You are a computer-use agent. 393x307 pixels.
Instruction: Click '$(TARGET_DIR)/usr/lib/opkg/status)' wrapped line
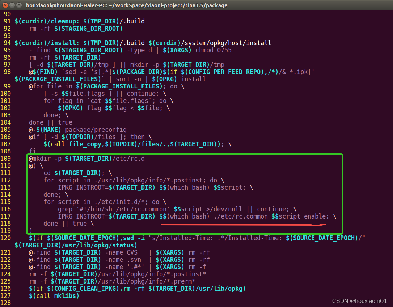click(76, 246)
